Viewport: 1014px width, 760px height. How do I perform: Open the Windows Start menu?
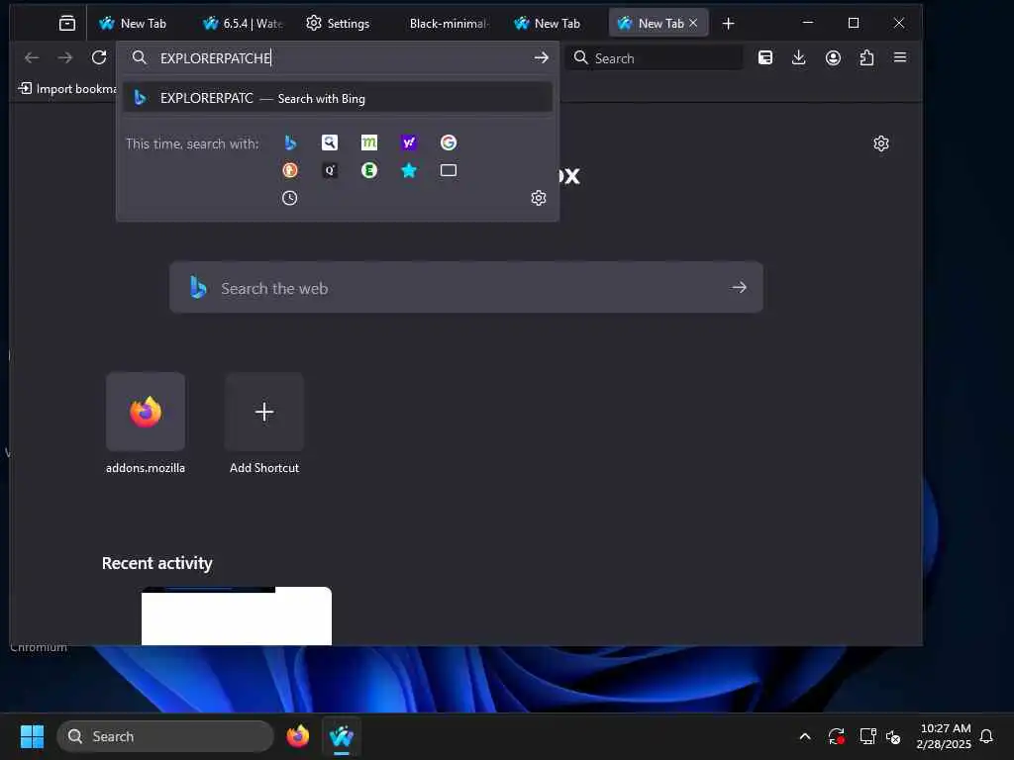(x=32, y=736)
